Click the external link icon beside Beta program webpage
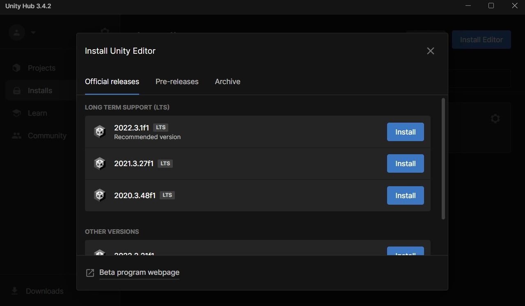The height and width of the screenshot is (306, 525). point(90,273)
